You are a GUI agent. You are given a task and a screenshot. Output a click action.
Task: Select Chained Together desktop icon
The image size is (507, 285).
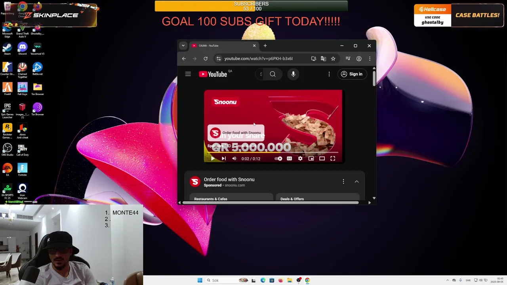point(22,70)
